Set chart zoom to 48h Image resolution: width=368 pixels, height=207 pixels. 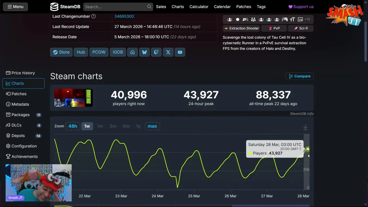pos(73,126)
